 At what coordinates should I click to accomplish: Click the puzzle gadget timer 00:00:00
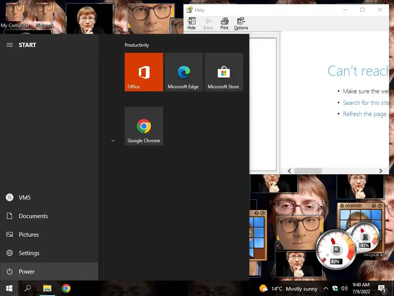pyautogui.click(x=353, y=206)
